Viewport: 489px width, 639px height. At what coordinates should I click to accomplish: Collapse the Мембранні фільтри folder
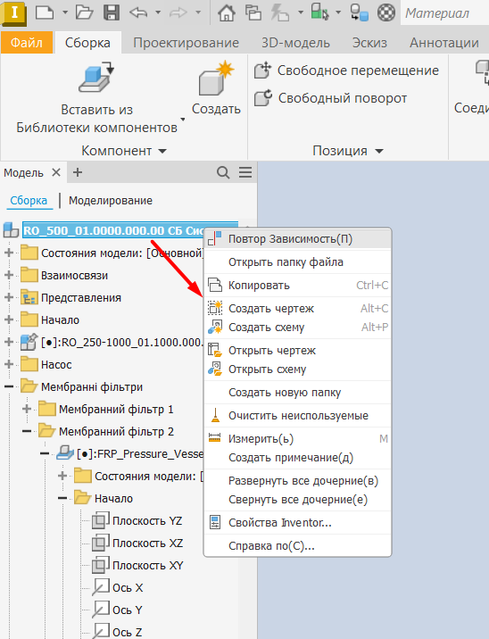(9, 386)
